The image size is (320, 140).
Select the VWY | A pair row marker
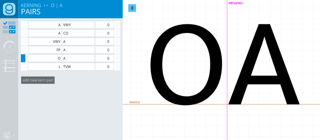[23, 41]
